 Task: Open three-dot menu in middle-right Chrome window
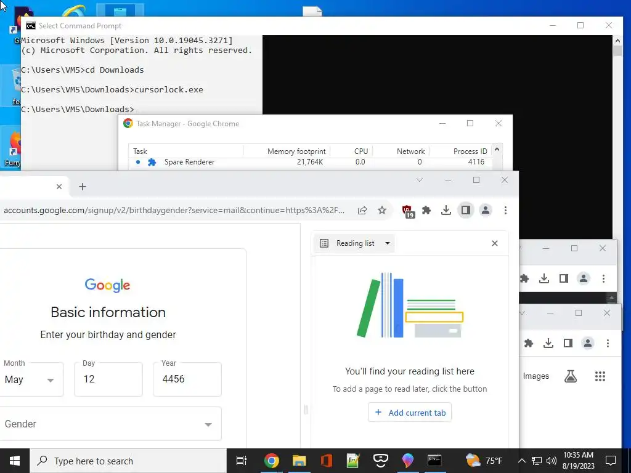pos(603,278)
